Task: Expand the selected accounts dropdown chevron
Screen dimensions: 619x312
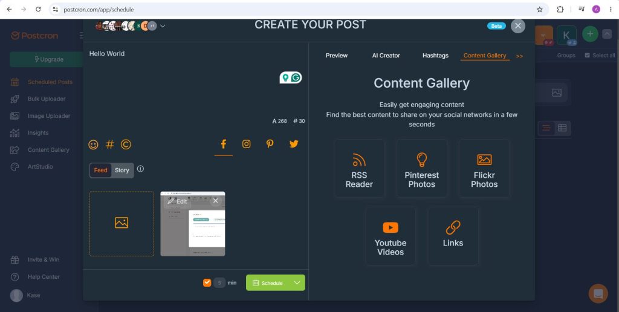Action: click(x=163, y=26)
